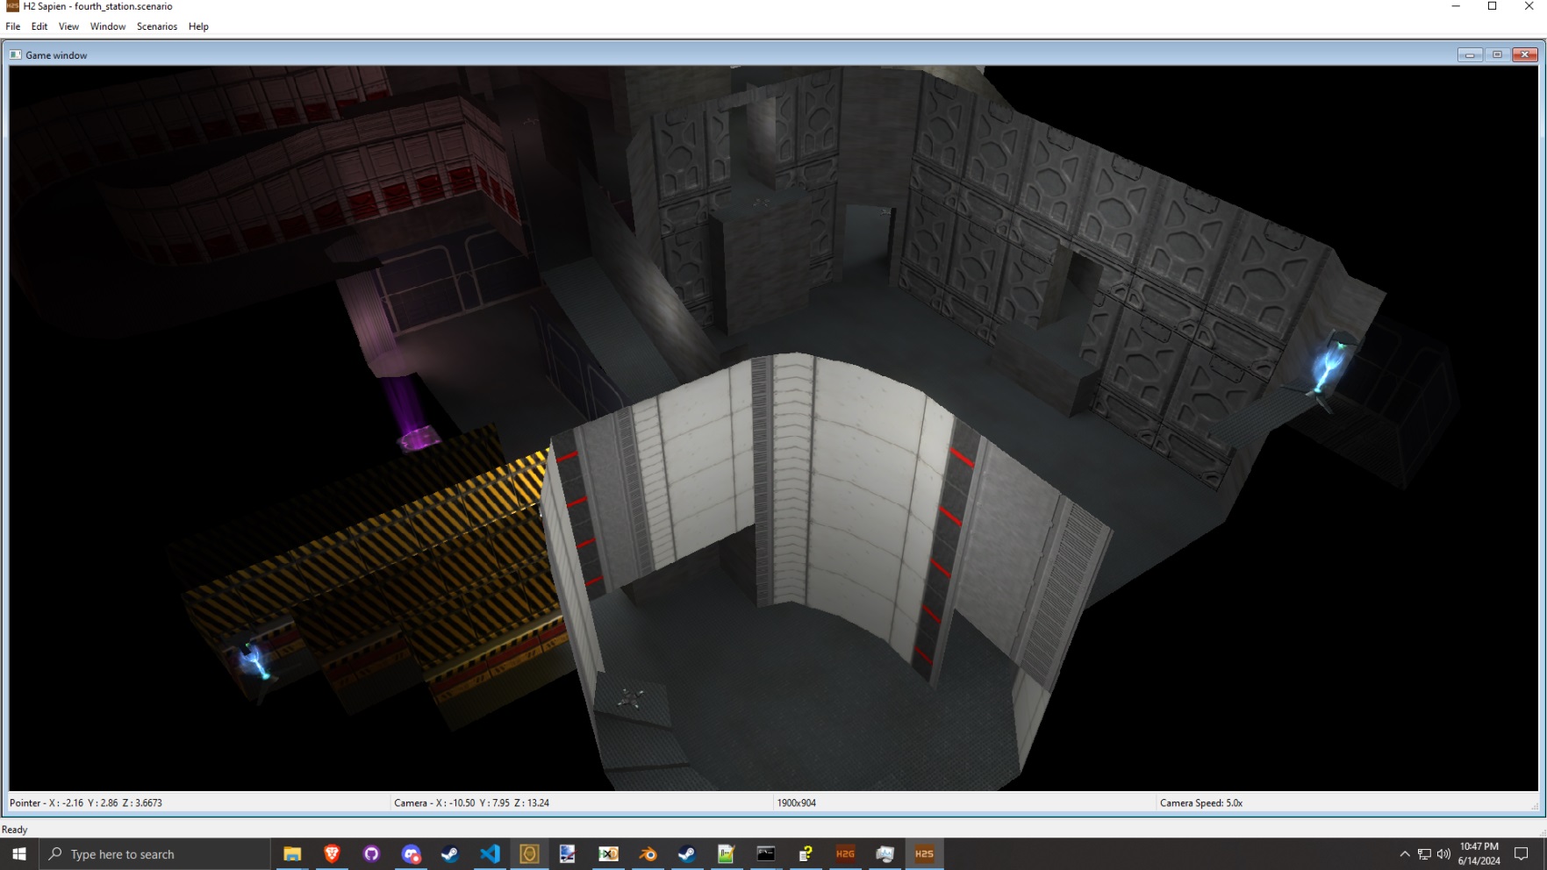1547x870 pixels.
Task: Switch to the H2G Guerilla taskbar icon
Action: click(x=845, y=854)
